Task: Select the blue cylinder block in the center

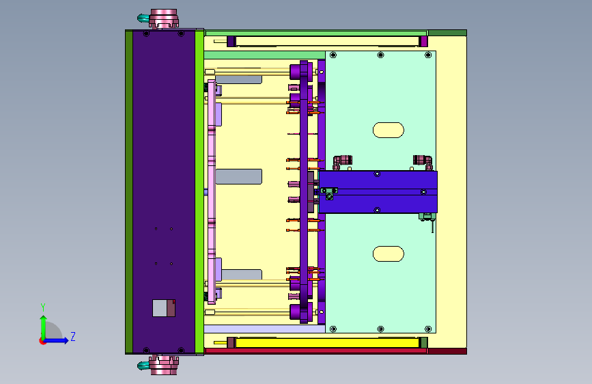Action: [x=378, y=192]
